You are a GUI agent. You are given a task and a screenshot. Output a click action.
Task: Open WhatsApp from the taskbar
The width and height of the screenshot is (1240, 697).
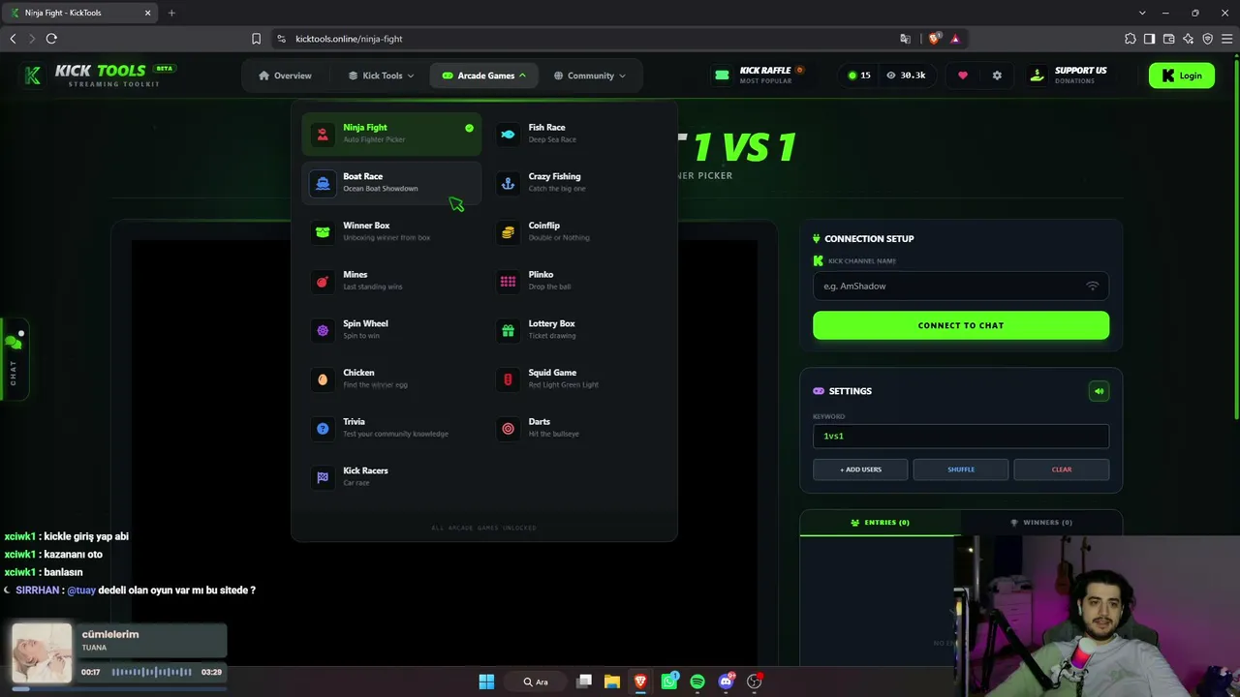point(669,682)
